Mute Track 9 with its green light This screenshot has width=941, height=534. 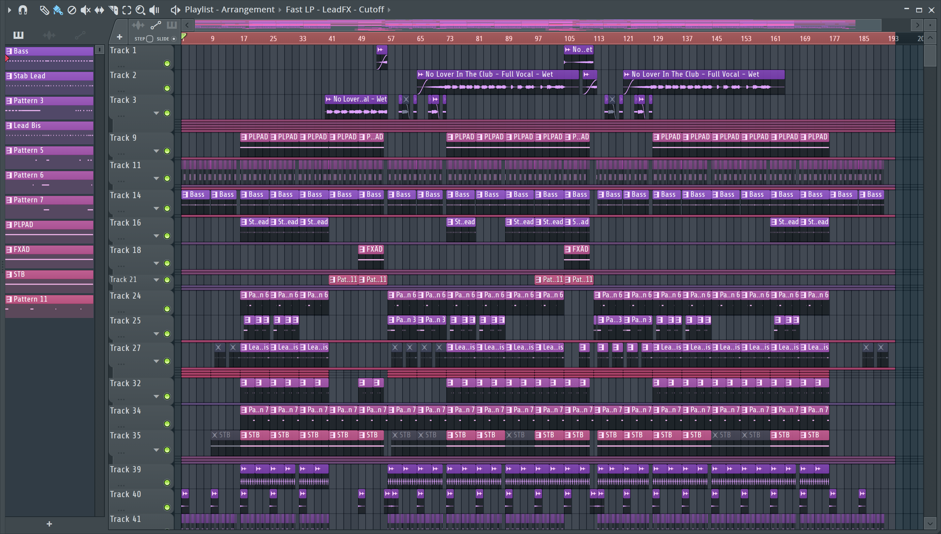(x=167, y=151)
